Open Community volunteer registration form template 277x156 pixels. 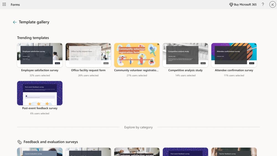(x=137, y=55)
